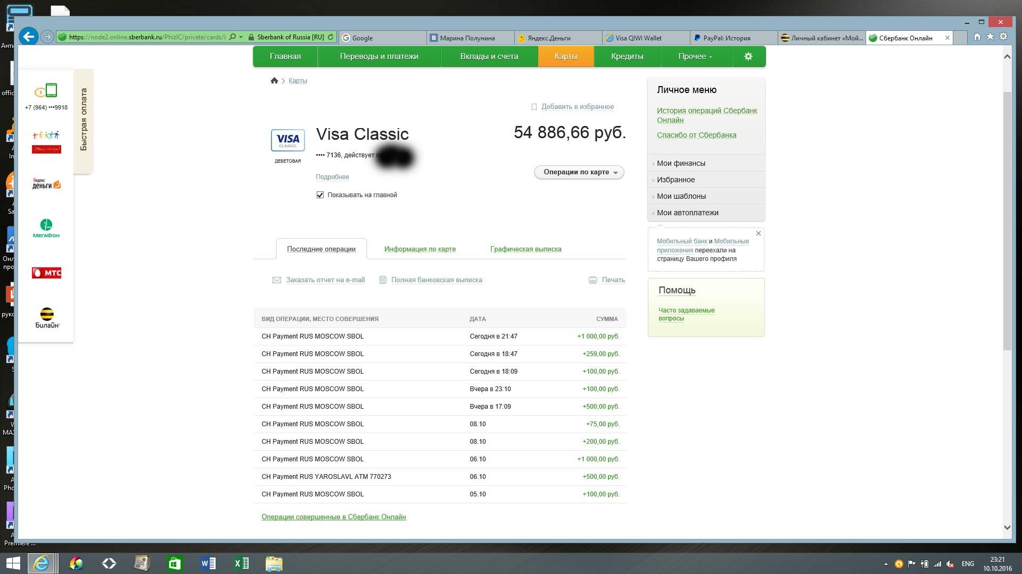Close the mobile bank notice with X
Image resolution: width=1022 pixels, height=574 pixels.
759,233
